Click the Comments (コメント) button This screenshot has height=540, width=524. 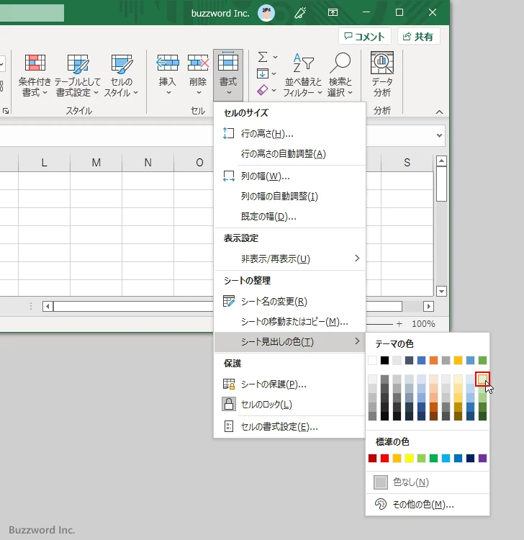(365, 36)
